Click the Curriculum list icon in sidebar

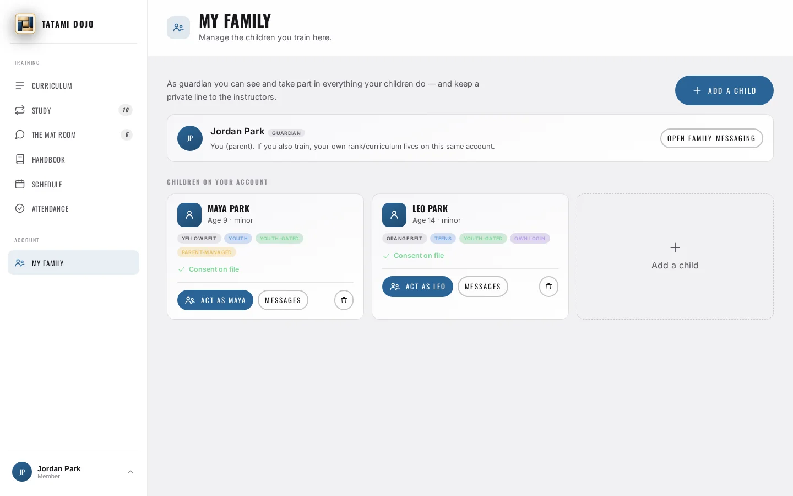(x=20, y=85)
